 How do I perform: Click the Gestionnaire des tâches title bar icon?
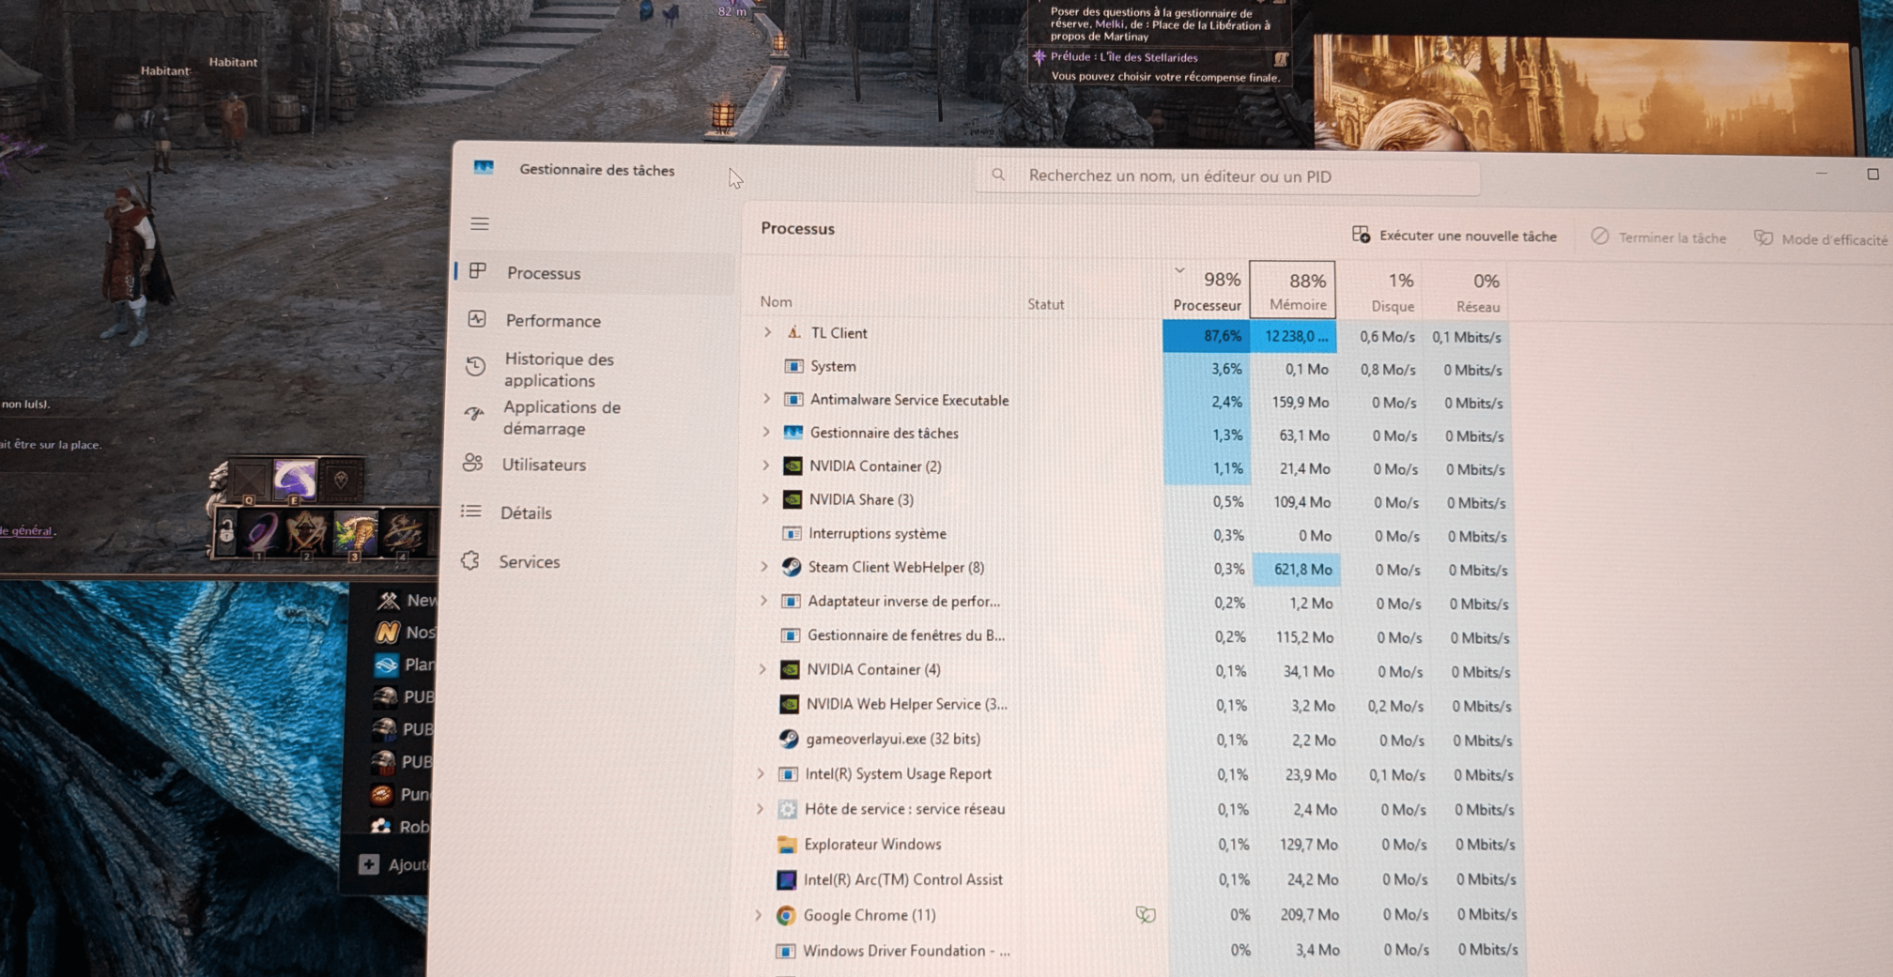click(484, 168)
